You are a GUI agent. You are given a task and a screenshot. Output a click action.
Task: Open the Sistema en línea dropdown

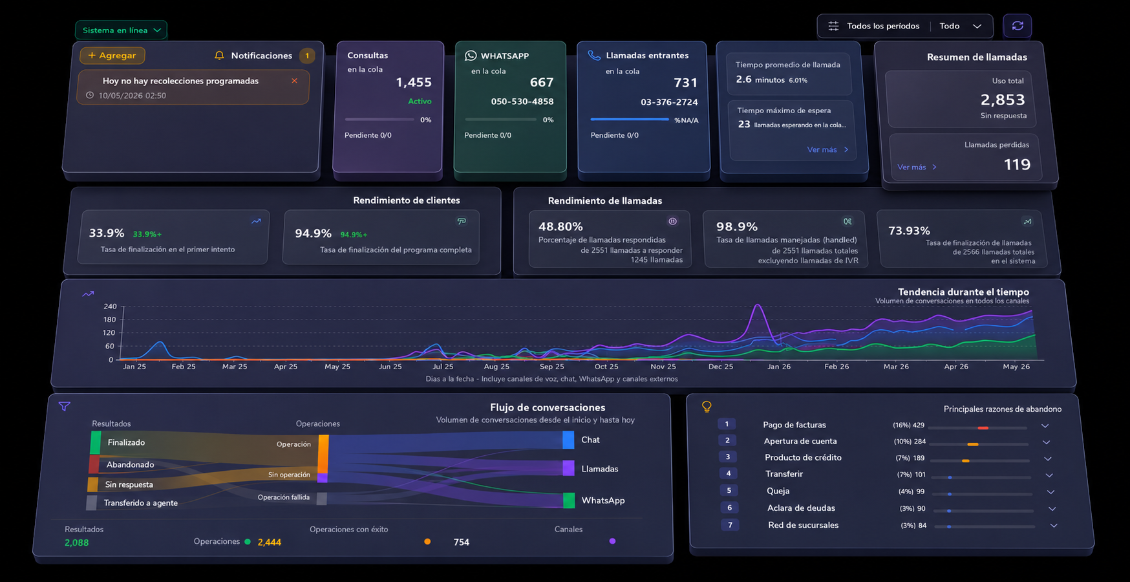[x=121, y=30]
